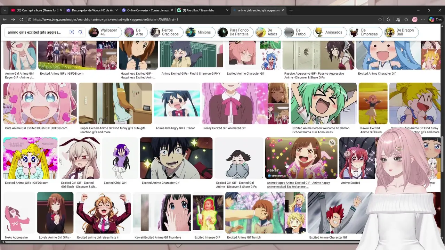Open Really Excited Girl Animated Gif thumbnail
Screen dimensions: 445x250
pos(235,103)
